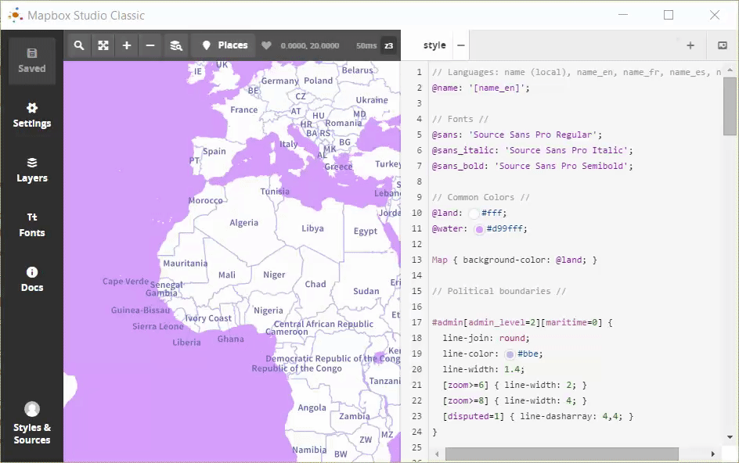Image resolution: width=739 pixels, height=463 pixels.
Task: Open the Layers panel
Action: pos(32,170)
